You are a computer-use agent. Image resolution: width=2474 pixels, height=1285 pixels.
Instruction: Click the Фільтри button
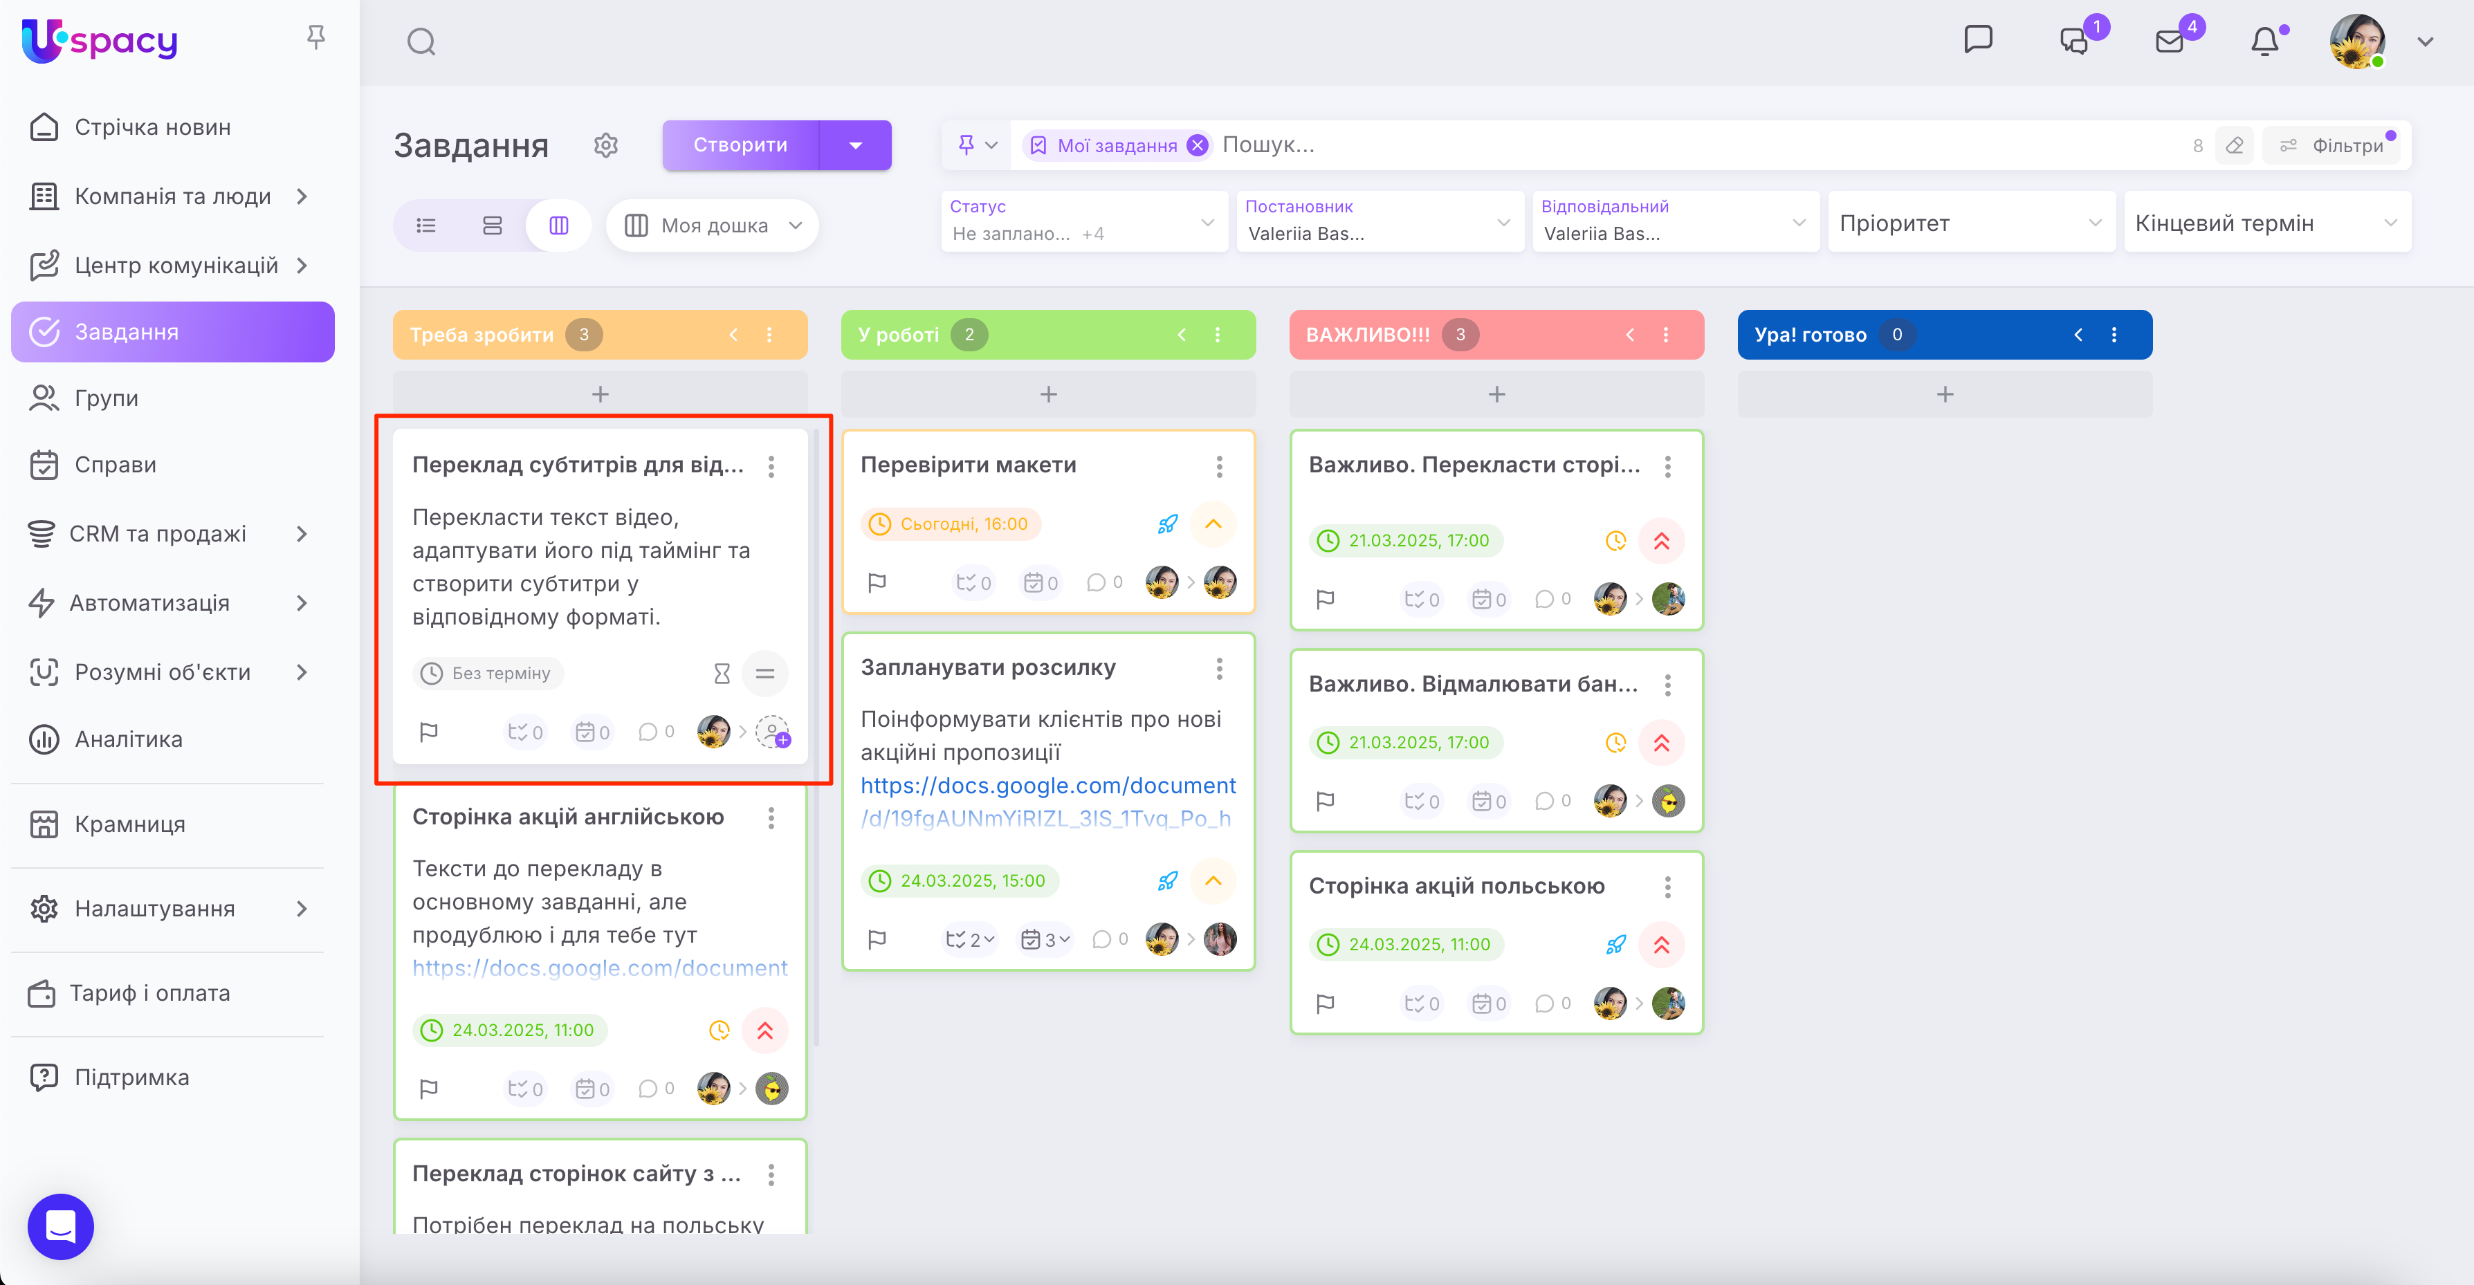tap(2335, 145)
